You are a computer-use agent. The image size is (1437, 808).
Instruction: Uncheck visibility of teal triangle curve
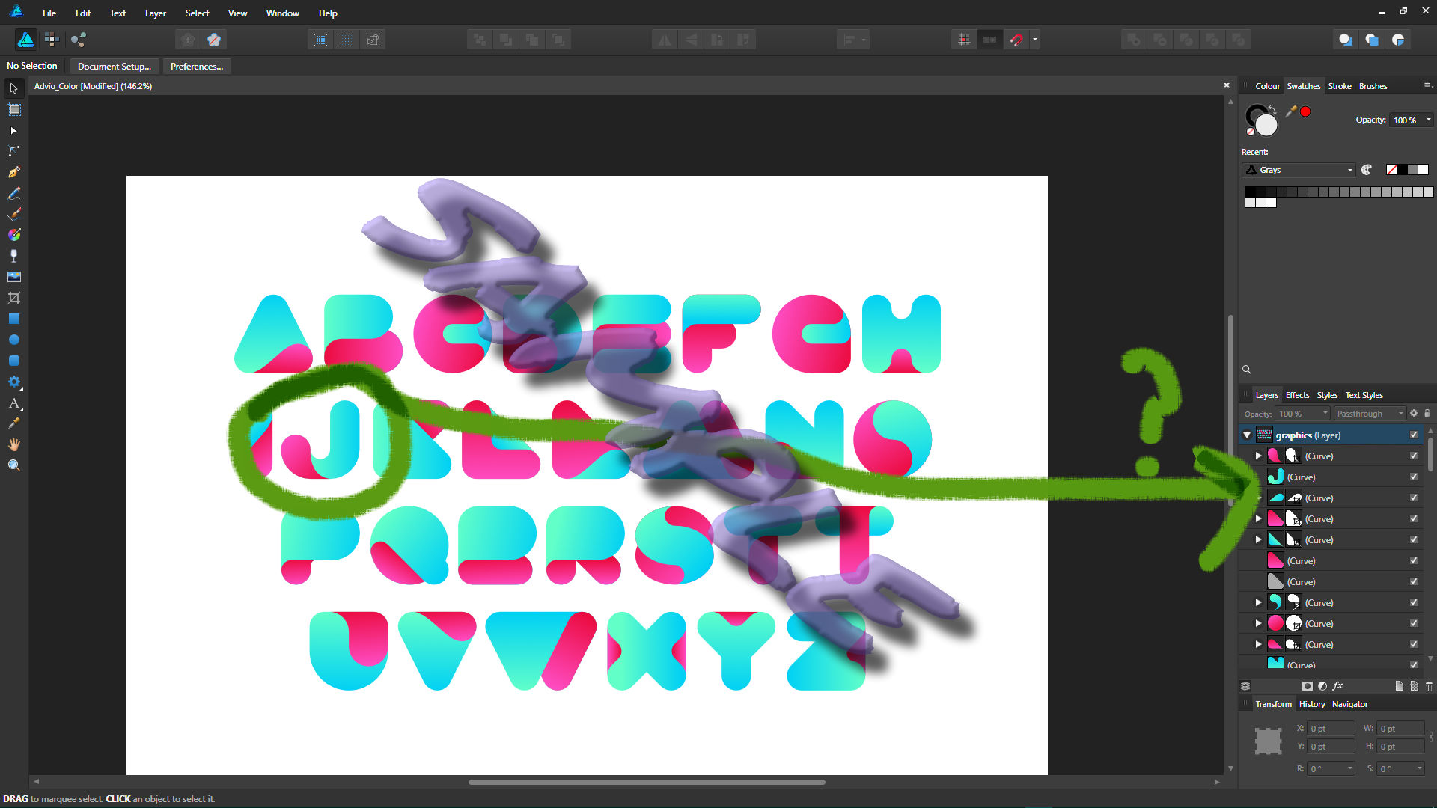tap(1414, 539)
